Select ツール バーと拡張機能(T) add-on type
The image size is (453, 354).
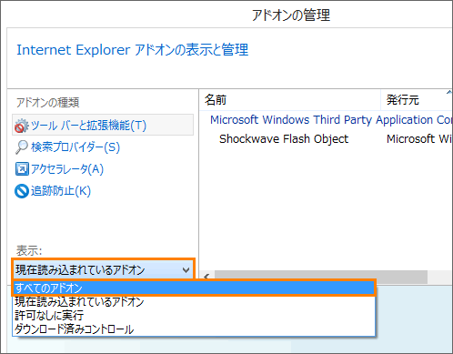click(x=103, y=125)
